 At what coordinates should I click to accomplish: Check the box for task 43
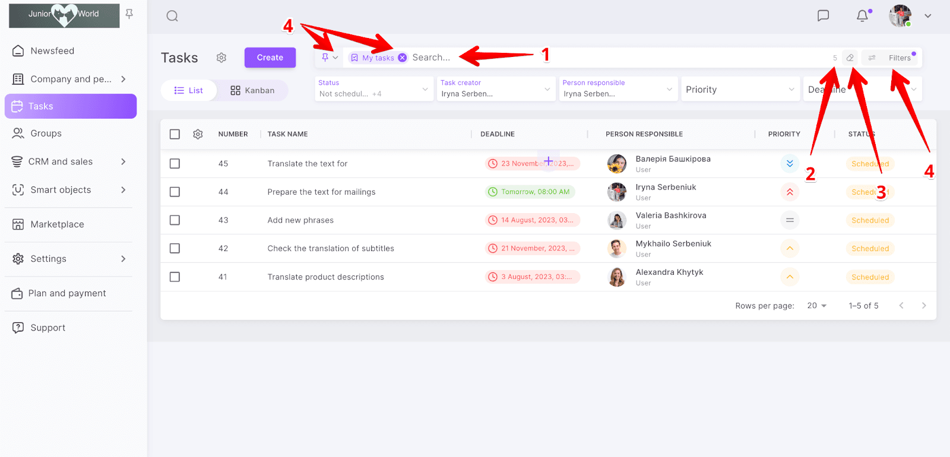(x=175, y=220)
